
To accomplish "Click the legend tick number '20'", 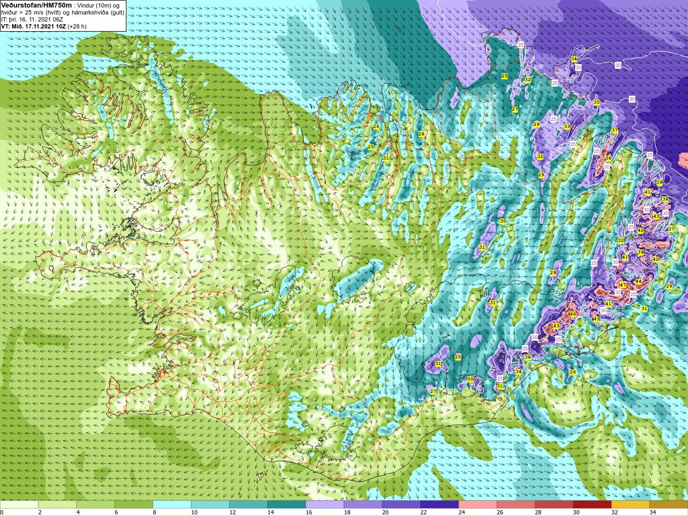I will [385, 512].
